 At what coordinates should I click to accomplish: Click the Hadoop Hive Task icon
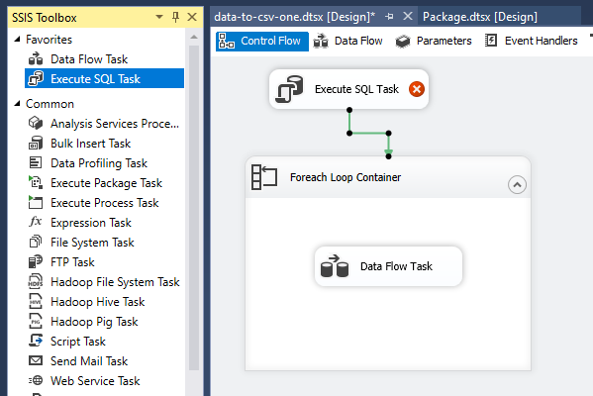point(36,301)
